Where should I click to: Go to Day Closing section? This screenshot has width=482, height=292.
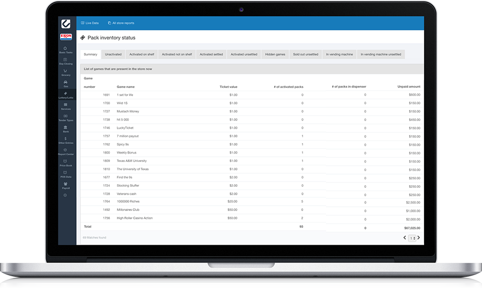(x=66, y=61)
